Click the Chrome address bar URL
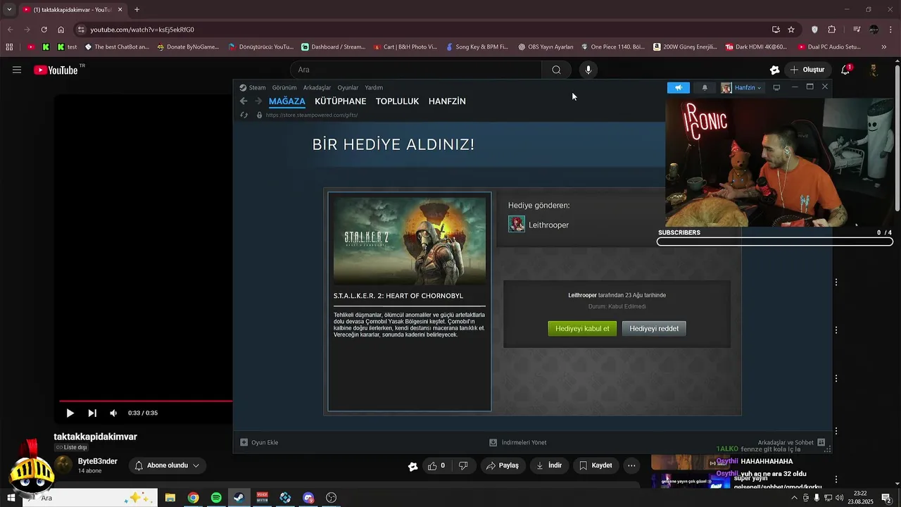The width and height of the screenshot is (901, 507). 142,30
